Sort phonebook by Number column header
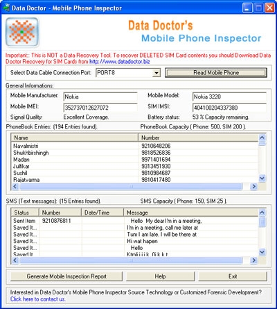Screen dimensions: 277x309 tap(198, 137)
